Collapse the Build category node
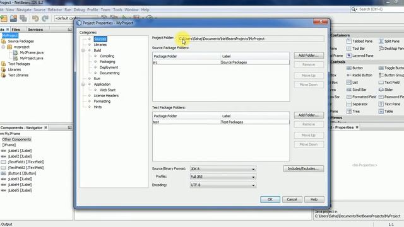The height and width of the screenshot is (227, 404). click(x=83, y=50)
